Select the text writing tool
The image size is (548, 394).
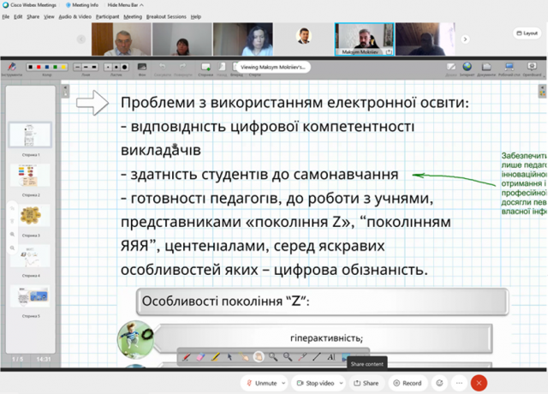pyautogui.click(x=331, y=357)
